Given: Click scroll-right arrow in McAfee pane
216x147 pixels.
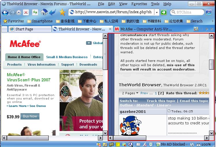Looking at the screenshot, I should pos(101,138).
